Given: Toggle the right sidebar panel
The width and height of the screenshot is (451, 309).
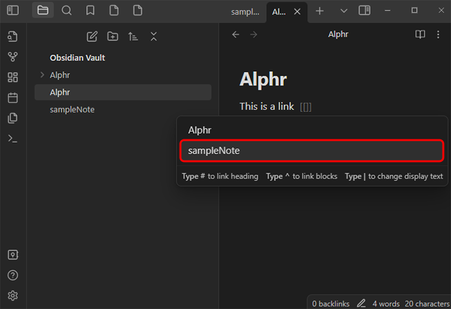Looking at the screenshot, I should 365,10.
